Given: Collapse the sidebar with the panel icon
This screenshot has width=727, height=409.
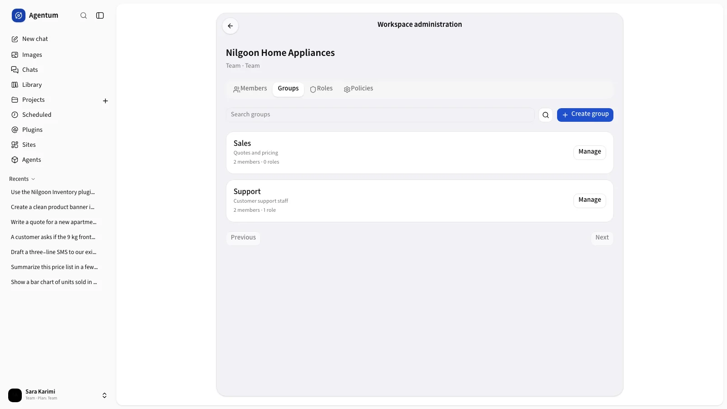Looking at the screenshot, I should point(100,15).
